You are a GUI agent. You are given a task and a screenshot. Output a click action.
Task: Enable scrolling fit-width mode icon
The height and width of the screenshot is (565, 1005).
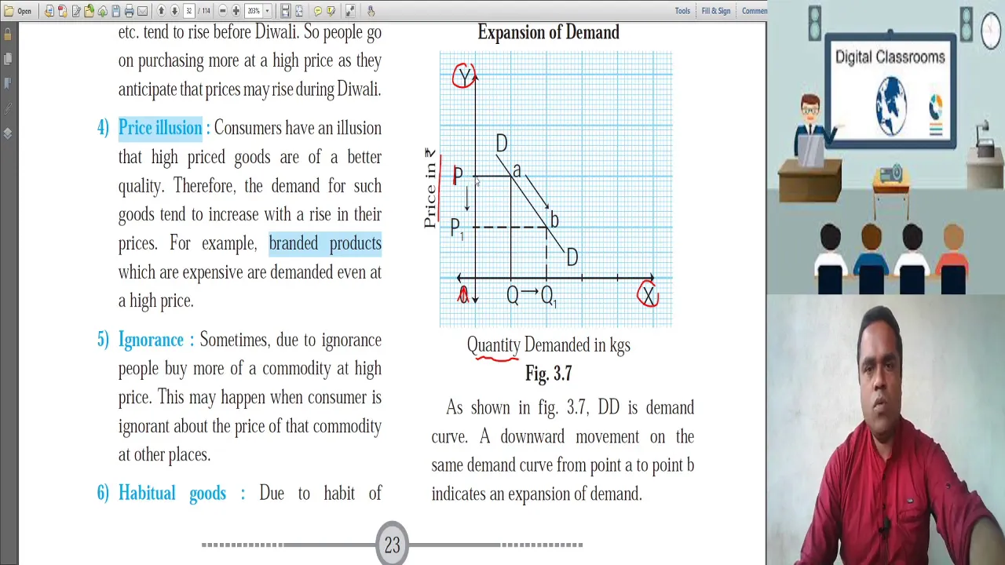tap(285, 11)
